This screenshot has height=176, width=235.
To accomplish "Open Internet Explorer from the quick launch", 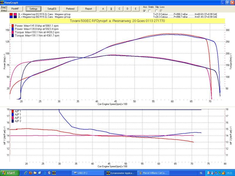I will 26,173.
